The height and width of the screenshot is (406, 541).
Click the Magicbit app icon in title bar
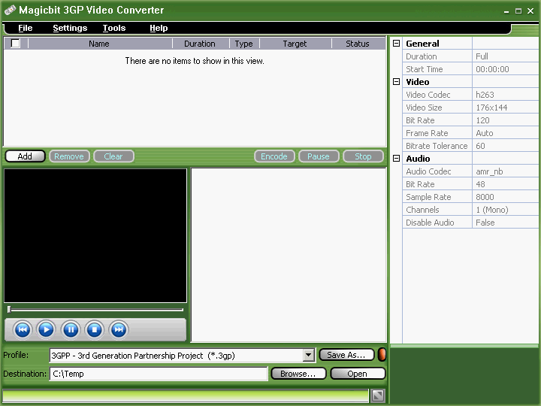[x=10, y=11]
